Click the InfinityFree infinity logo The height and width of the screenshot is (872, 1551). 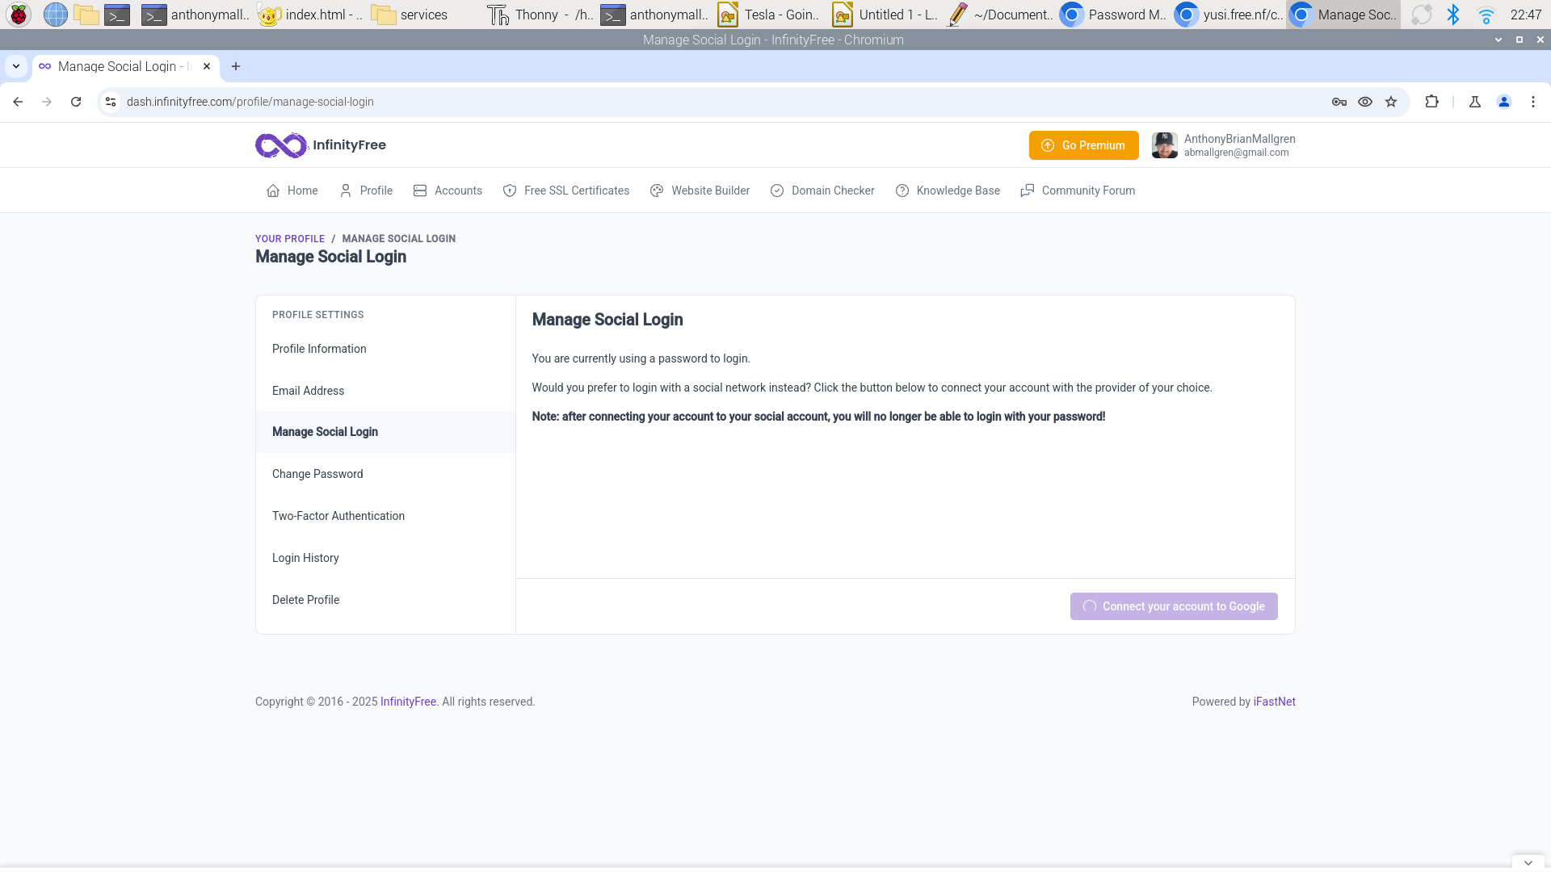coord(280,145)
